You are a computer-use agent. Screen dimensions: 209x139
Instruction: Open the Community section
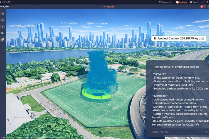(166, 2)
